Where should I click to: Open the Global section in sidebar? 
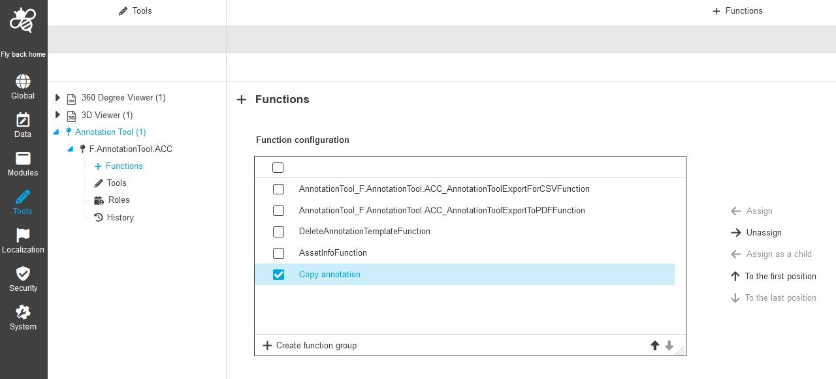click(23, 87)
